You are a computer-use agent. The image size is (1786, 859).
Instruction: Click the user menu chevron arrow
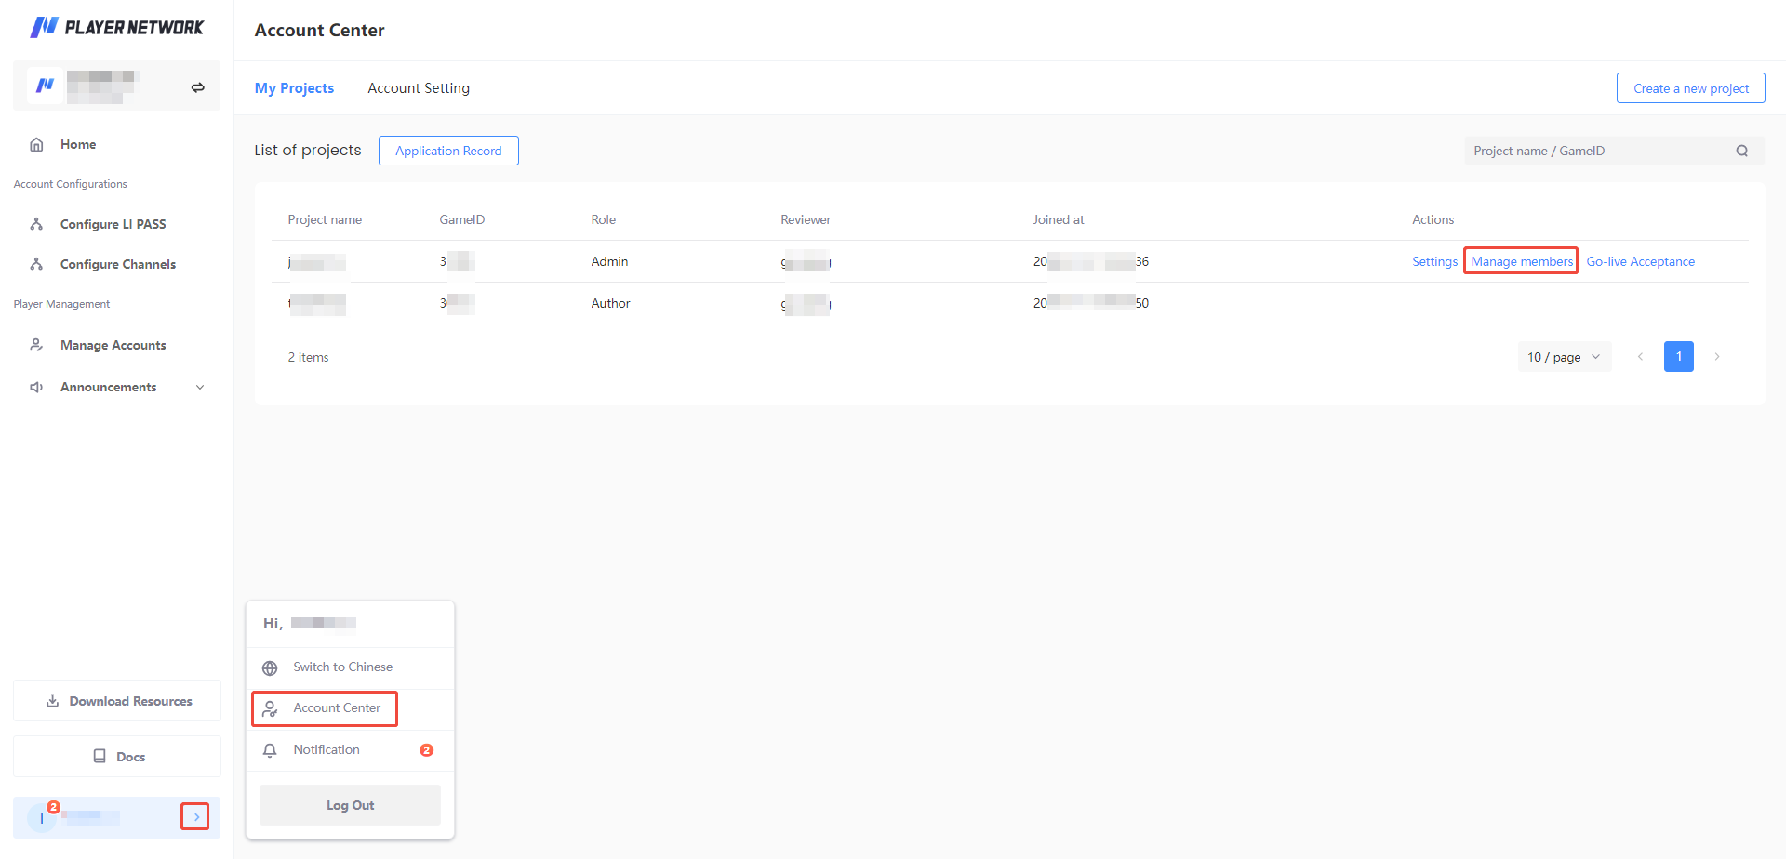tap(195, 817)
